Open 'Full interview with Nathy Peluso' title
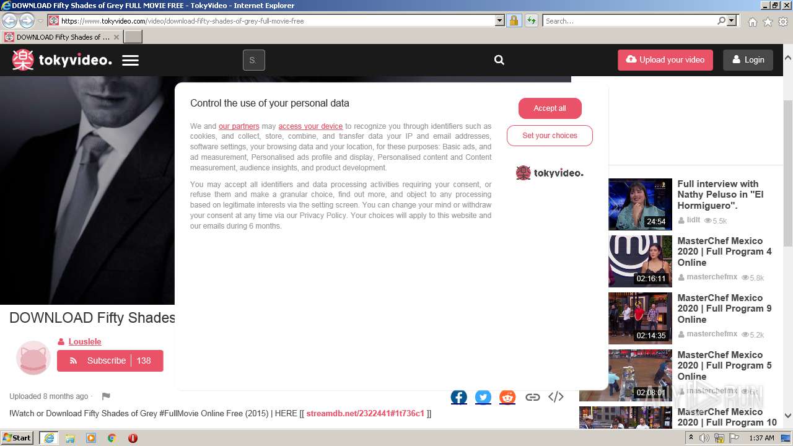Image resolution: width=793 pixels, height=446 pixels. (x=721, y=195)
